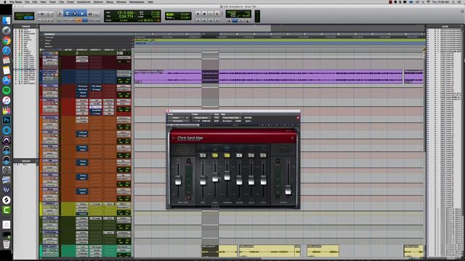Open Safari from the Dock
Viewport: 465px width, 261px height.
(7, 50)
